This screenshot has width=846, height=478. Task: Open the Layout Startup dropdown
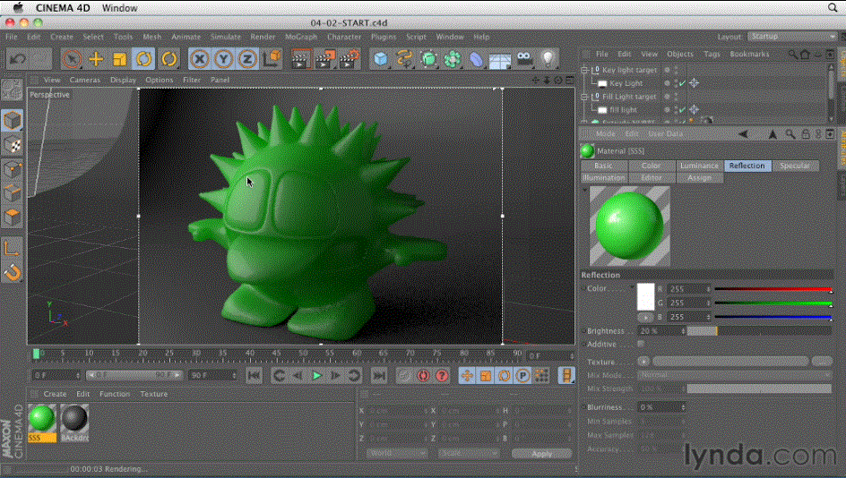click(791, 37)
